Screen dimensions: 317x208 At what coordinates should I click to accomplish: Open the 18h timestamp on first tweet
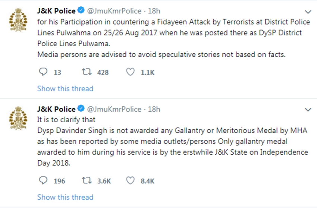click(x=154, y=11)
